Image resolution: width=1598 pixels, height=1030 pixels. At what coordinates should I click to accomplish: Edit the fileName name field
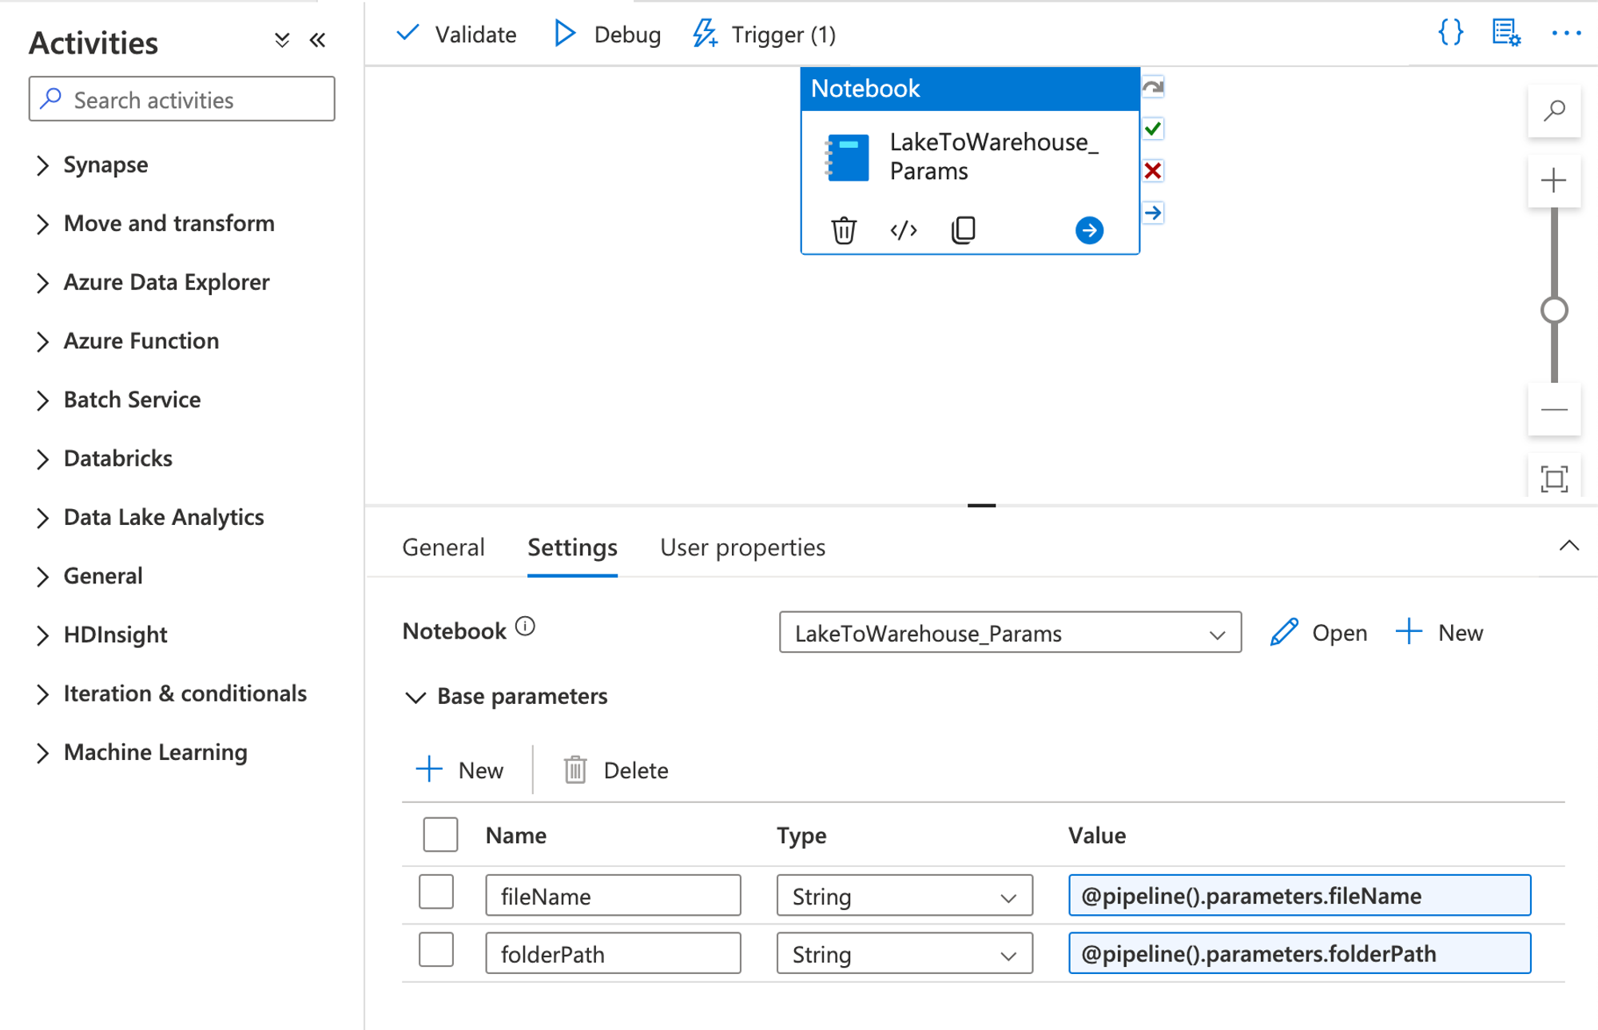pyautogui.click(x=613, y=896)
